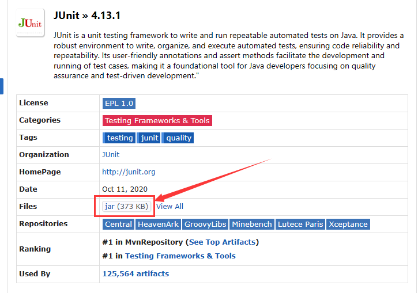The height and width of the screenshot is (293, 418).
Task: Open Testing Frameworks & Tools ranking link
Action: pos(180,256)
